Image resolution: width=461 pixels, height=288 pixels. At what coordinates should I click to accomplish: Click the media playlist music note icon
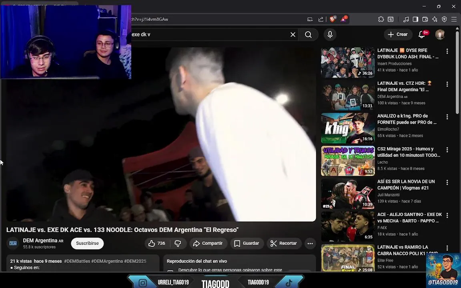coord(406,19)
